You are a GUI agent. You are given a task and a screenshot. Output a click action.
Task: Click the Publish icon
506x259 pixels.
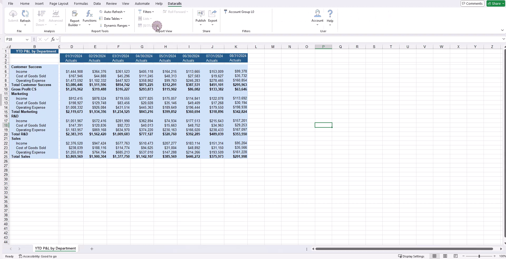(x=201, y=14)
